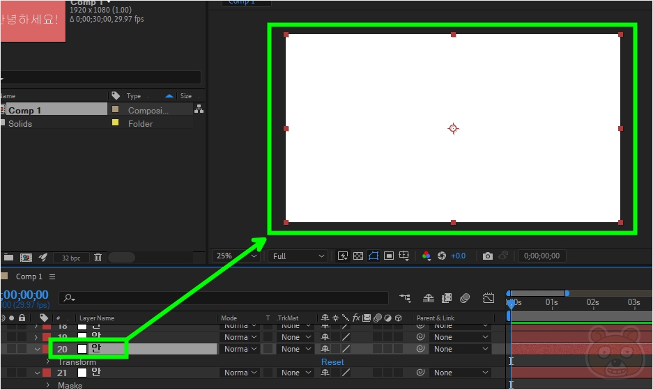
Task: Sort project items by Size column
Action: (186, 95)
